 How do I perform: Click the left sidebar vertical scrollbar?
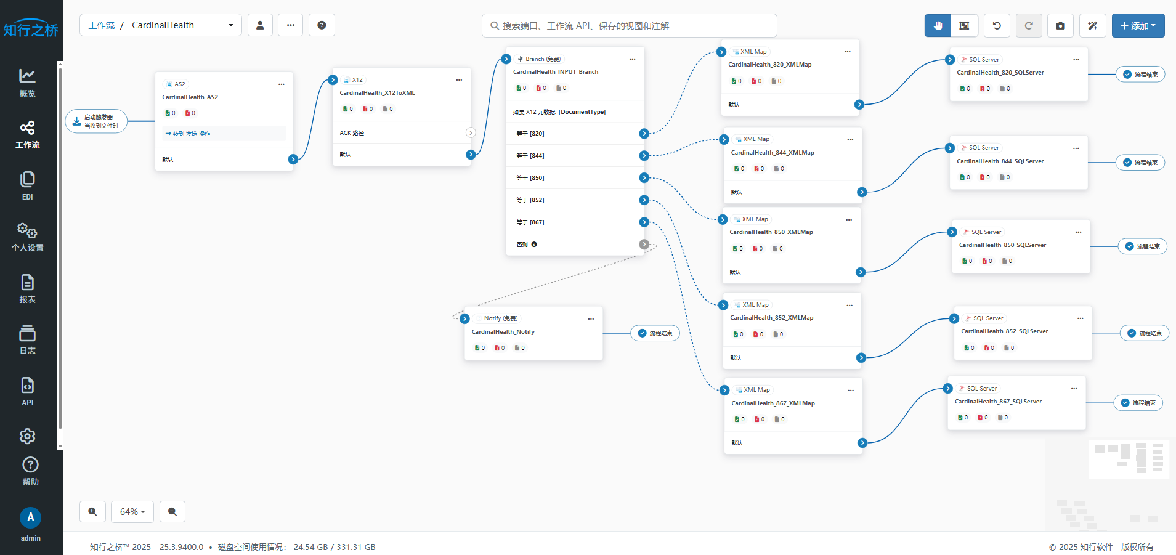60,246
